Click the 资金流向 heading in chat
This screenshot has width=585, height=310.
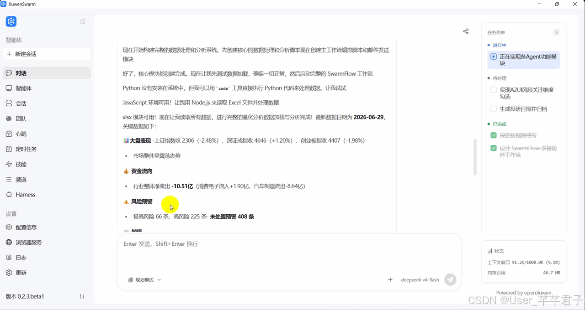(142, 171)
